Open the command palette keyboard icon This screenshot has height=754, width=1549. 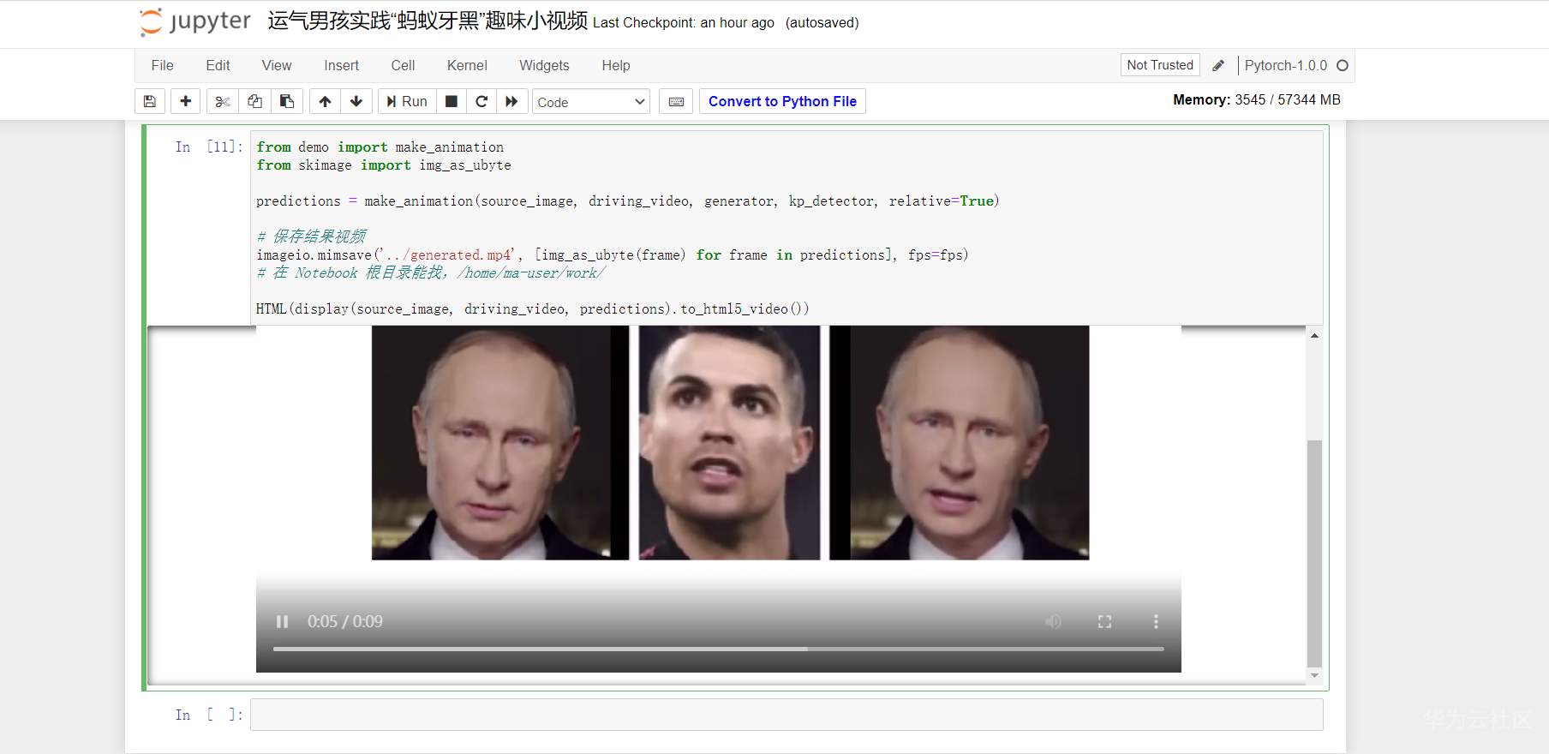(x=676, y=101)
